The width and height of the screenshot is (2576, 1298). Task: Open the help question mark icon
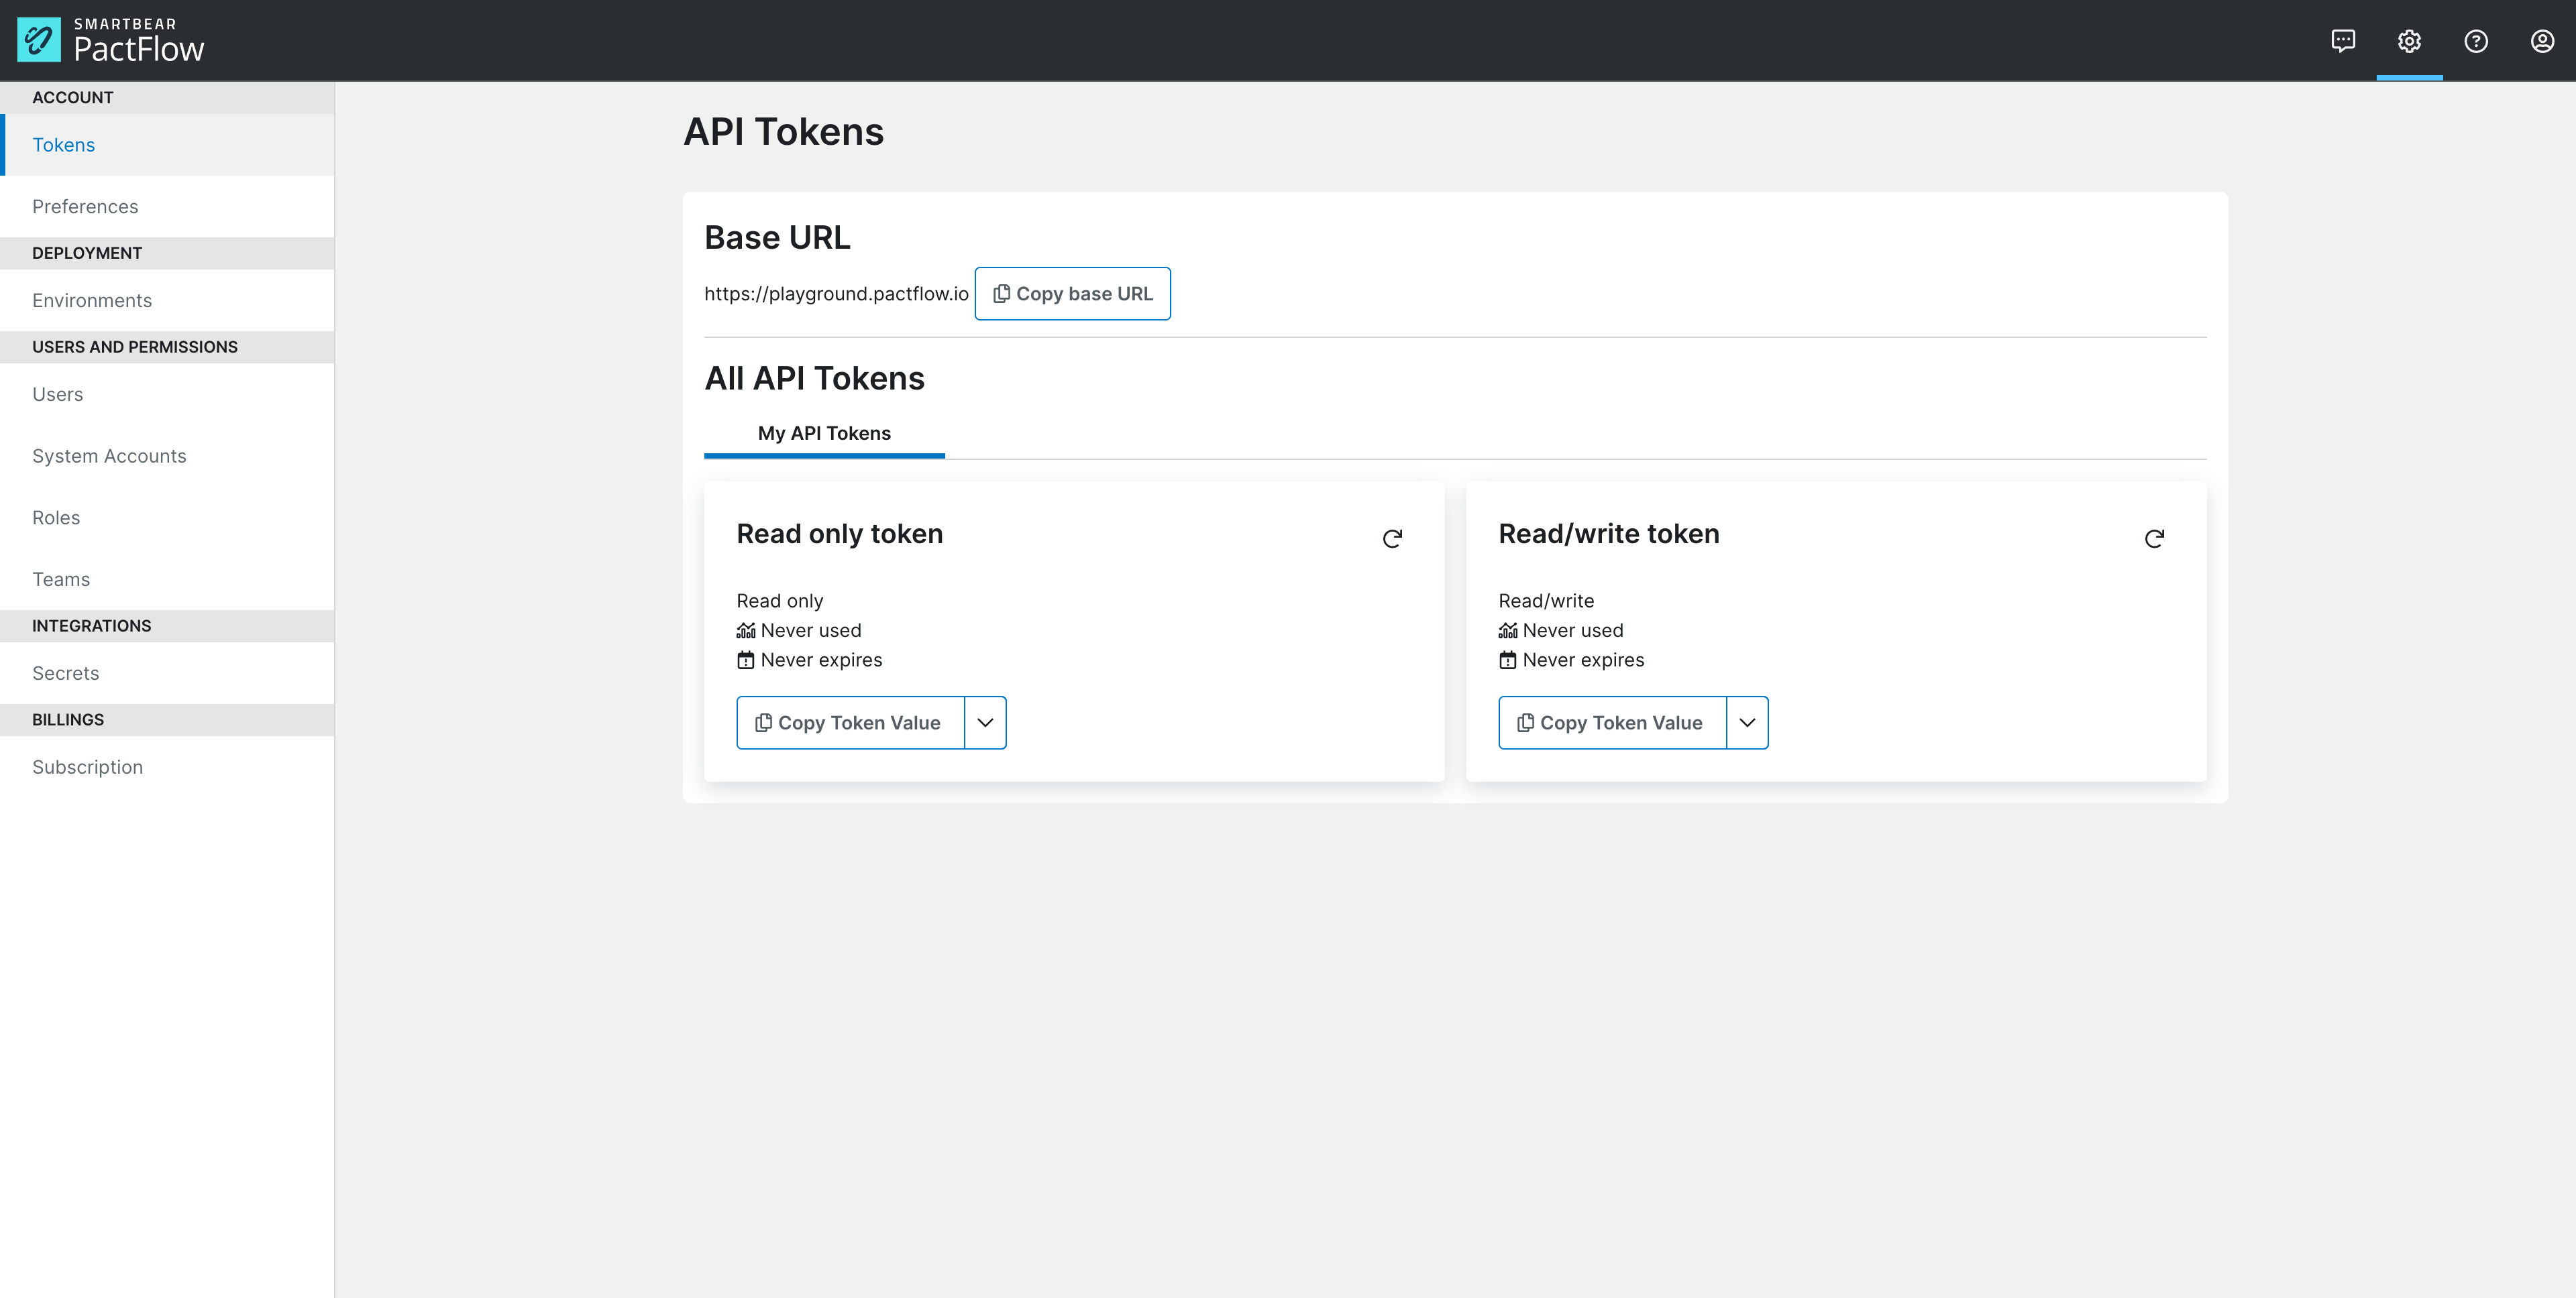coord(2476,41)
